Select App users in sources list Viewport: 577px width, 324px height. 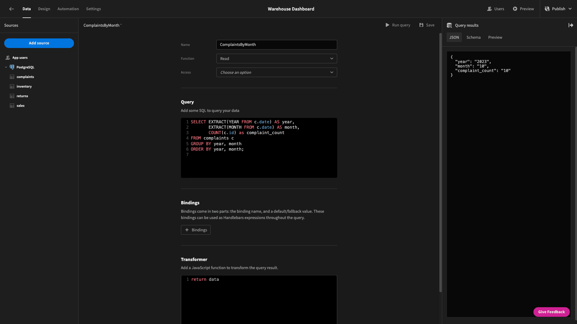pyautogui.click(x=39, y=58)
